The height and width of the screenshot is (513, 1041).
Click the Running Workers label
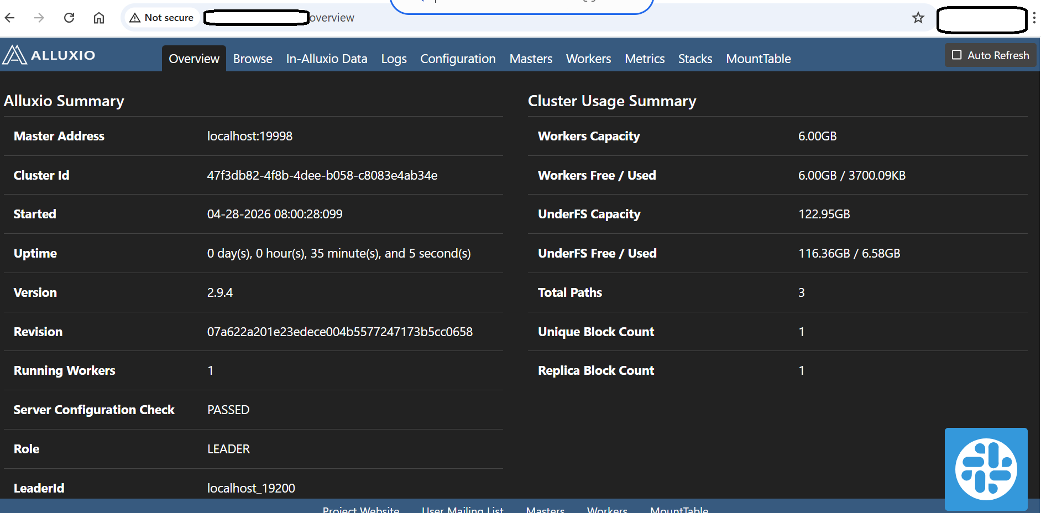[65, 370]
